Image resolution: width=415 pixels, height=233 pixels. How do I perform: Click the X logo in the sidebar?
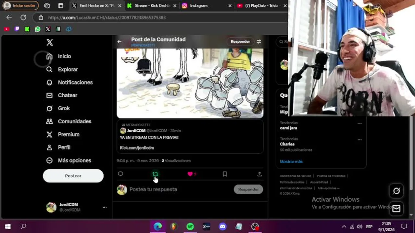[x=50, y=42]
